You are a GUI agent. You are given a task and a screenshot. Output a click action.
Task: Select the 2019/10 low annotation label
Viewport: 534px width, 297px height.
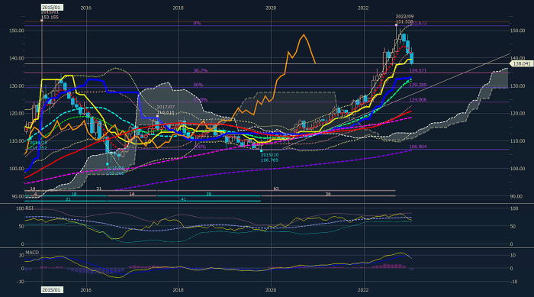pos(270,155)
